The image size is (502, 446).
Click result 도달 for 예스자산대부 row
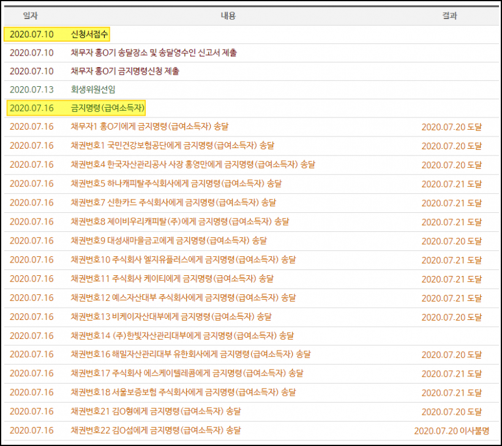point(451,298)
